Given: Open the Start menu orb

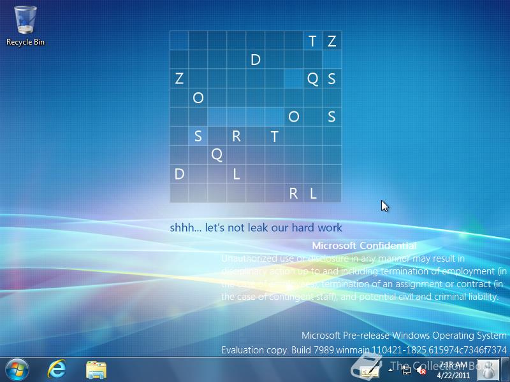Looking at the screenshot, I should click(x=17, y=370).
